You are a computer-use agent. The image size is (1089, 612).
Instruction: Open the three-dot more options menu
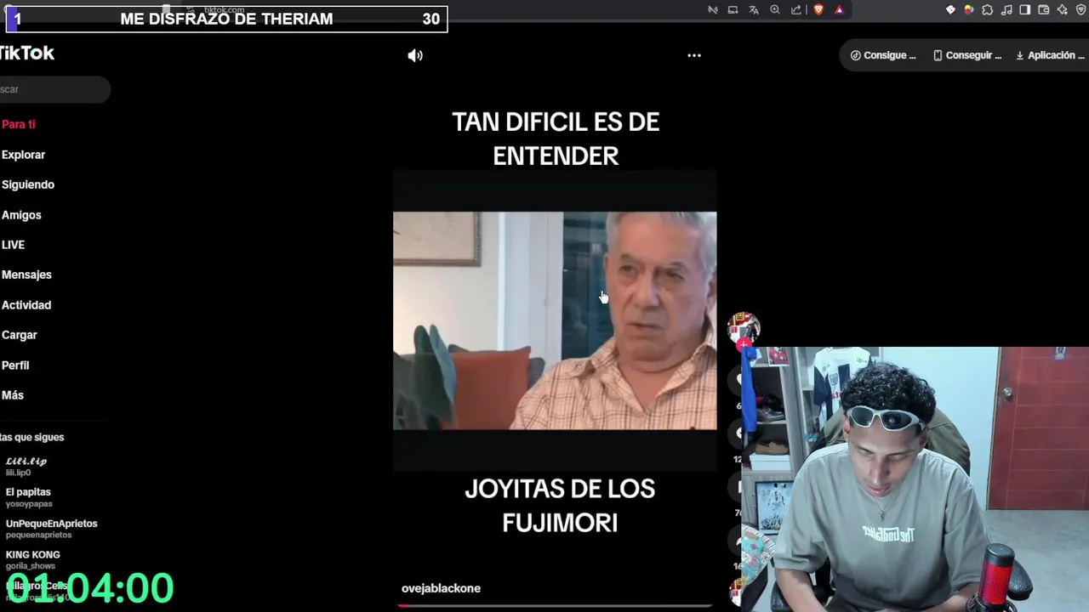click(x=694, y=55)
